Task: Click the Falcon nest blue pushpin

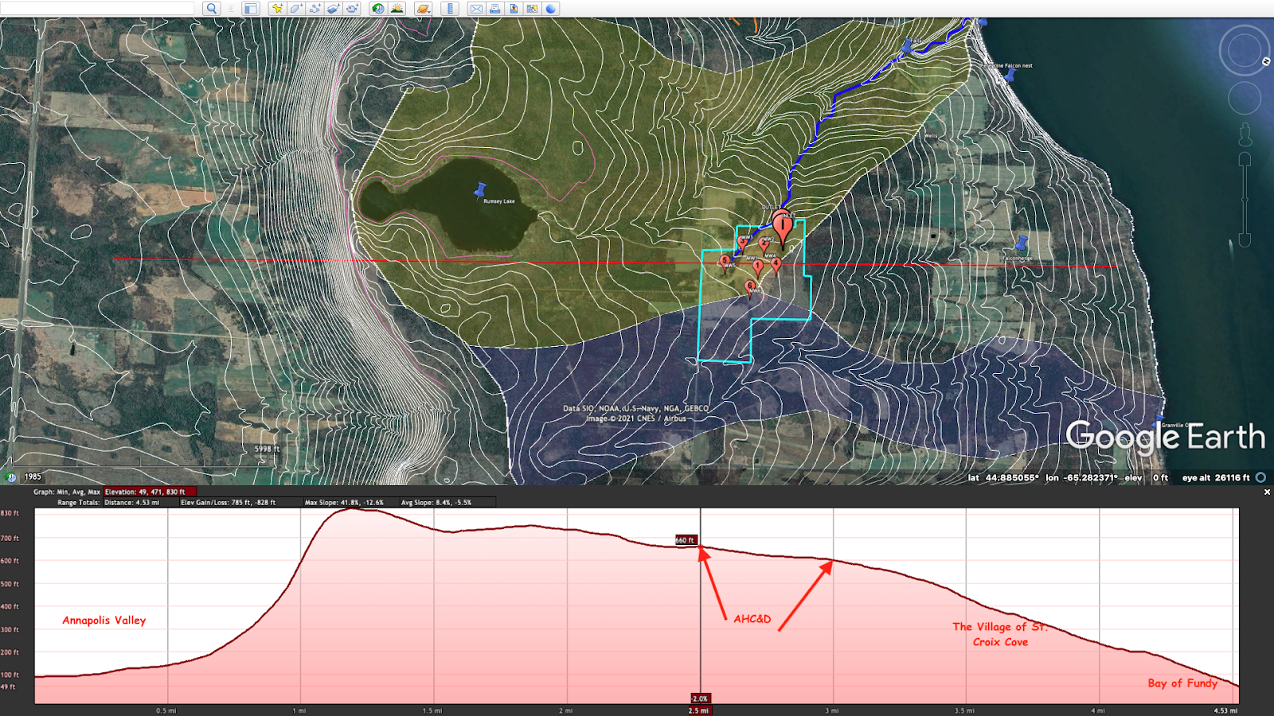Action: click(1010, 75)
